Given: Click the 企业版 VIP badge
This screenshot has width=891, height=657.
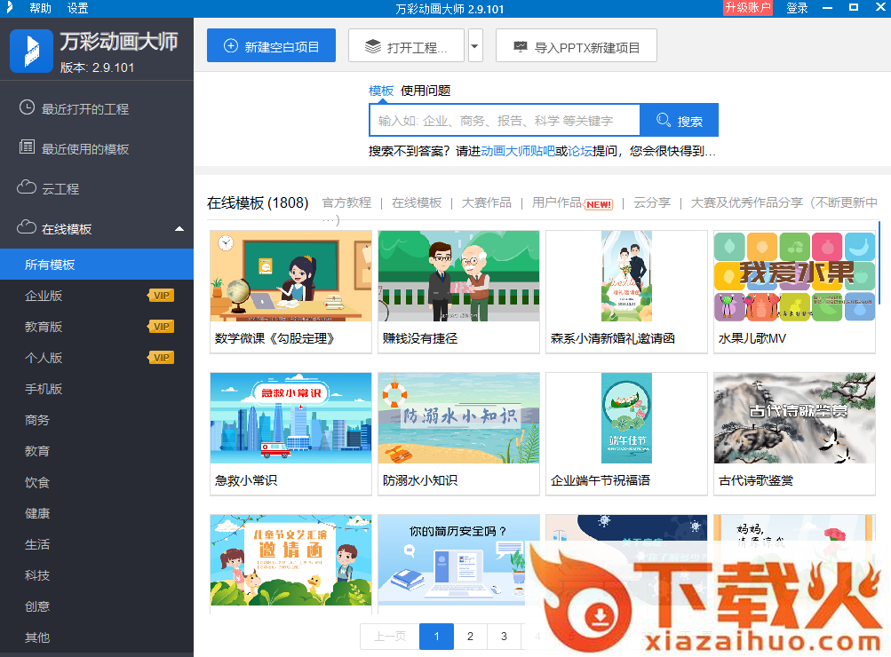Looking at the screenshot, I should [161, 296].
